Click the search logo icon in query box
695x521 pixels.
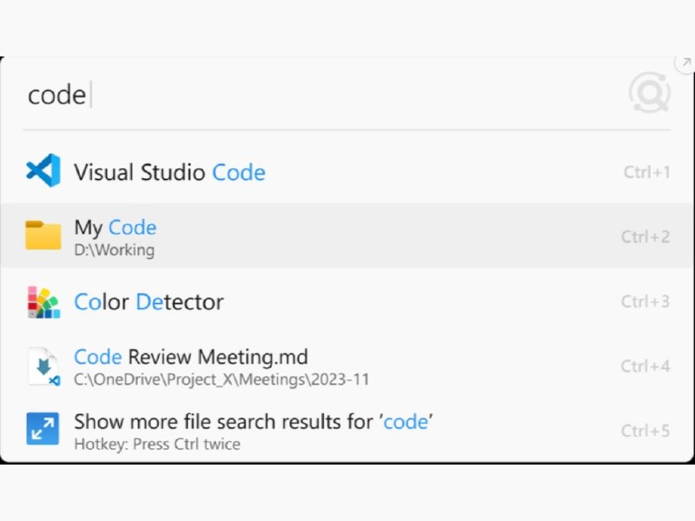point(649,93)
